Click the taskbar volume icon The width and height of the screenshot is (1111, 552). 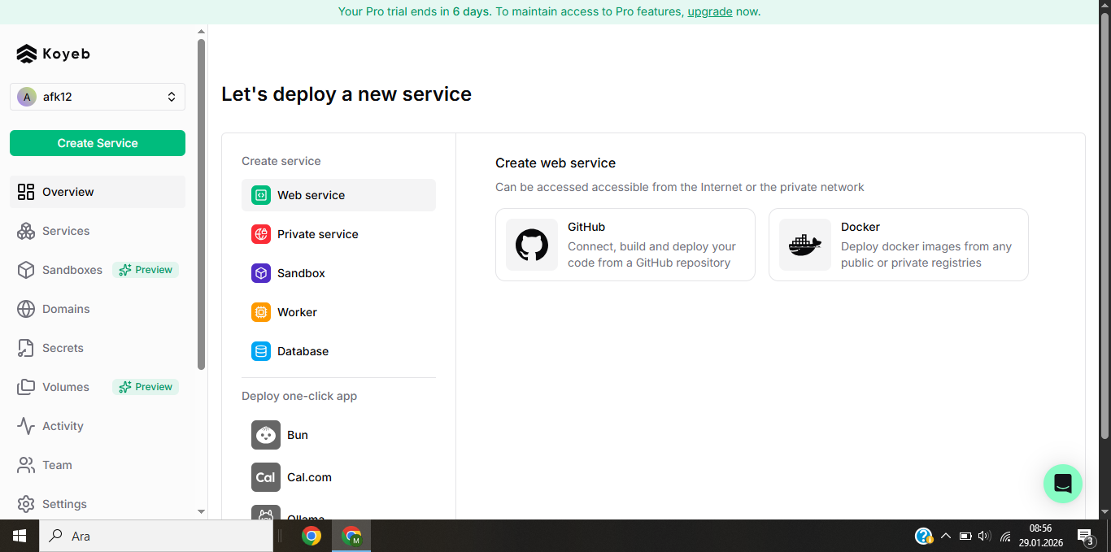(x=984, y=536)
